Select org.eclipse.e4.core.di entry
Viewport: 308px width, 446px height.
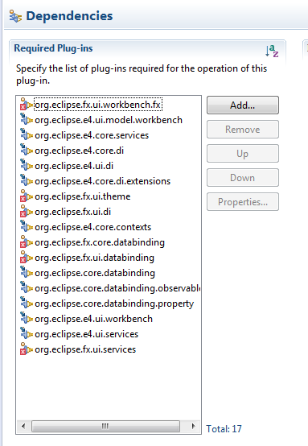[80, 151]
